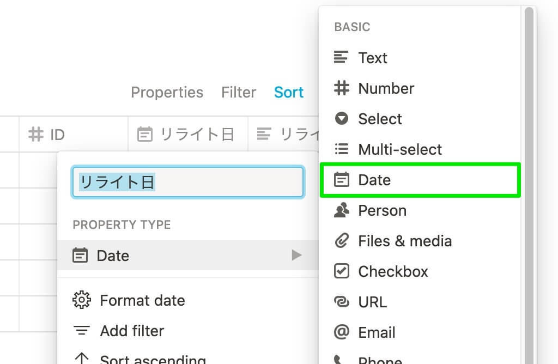
Task: Click the リライト日 date column header
Action: pyautogui.click(x=188, y=135)
